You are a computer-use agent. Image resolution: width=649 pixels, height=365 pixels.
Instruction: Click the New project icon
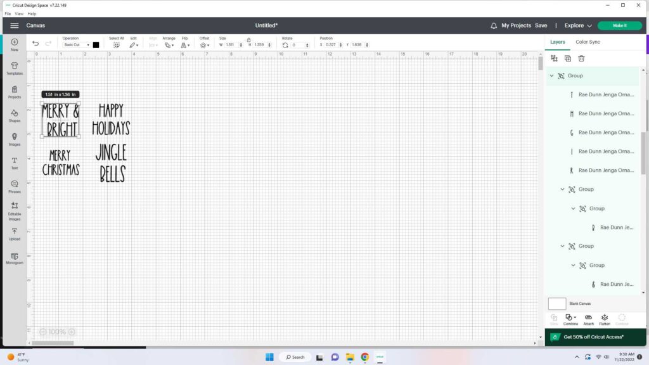[15, 44]
